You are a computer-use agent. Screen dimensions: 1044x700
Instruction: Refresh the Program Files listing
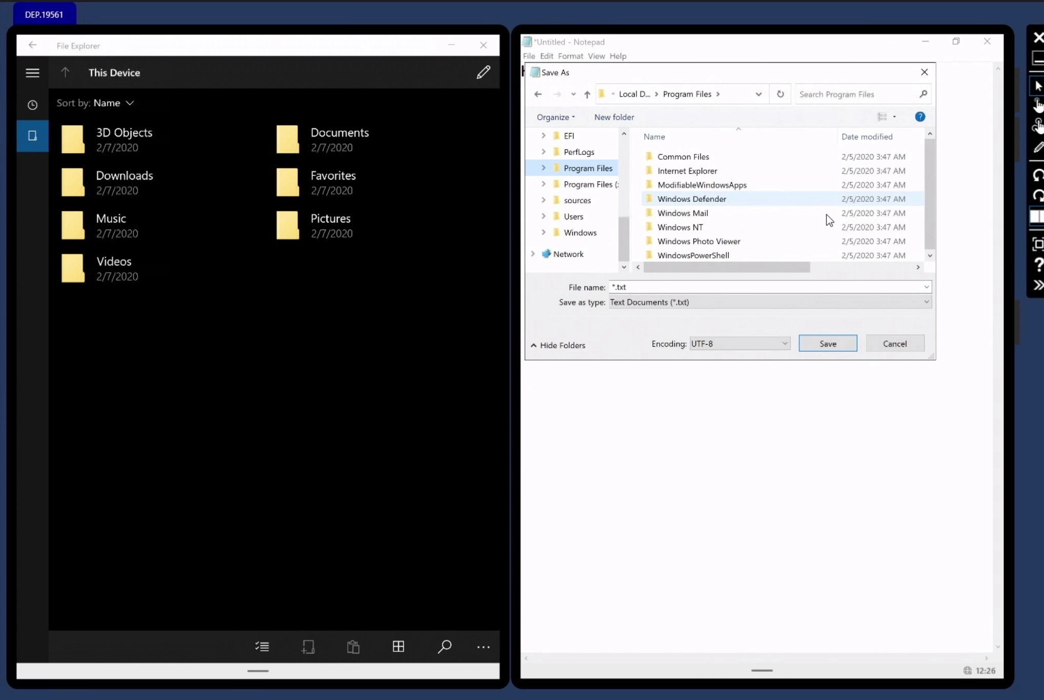(x=780, y=94)
